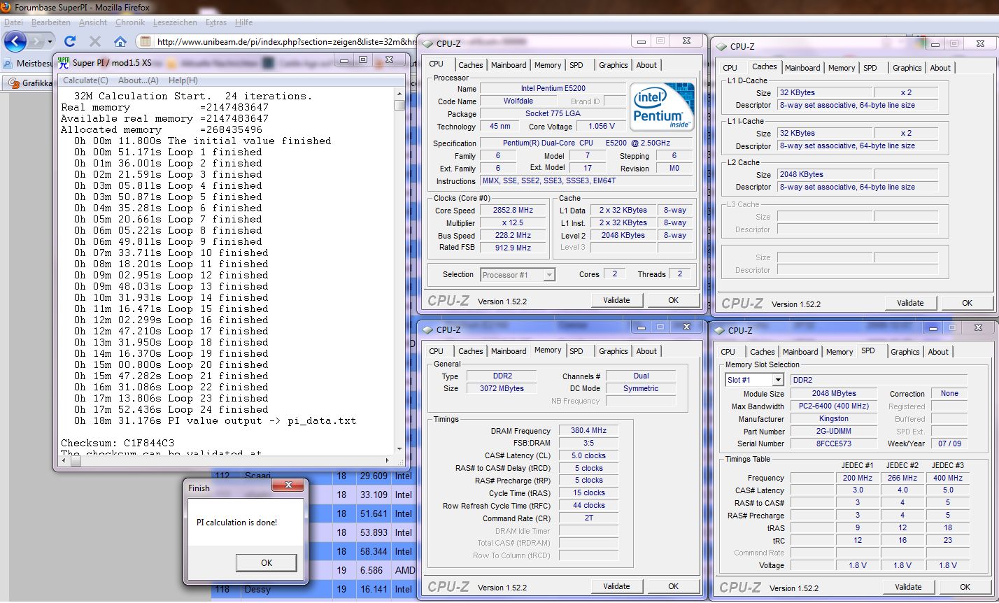This screenshot has height=603, width=999.
Task: Open Help(H) menu in Super PI
Action: (183, 80)
